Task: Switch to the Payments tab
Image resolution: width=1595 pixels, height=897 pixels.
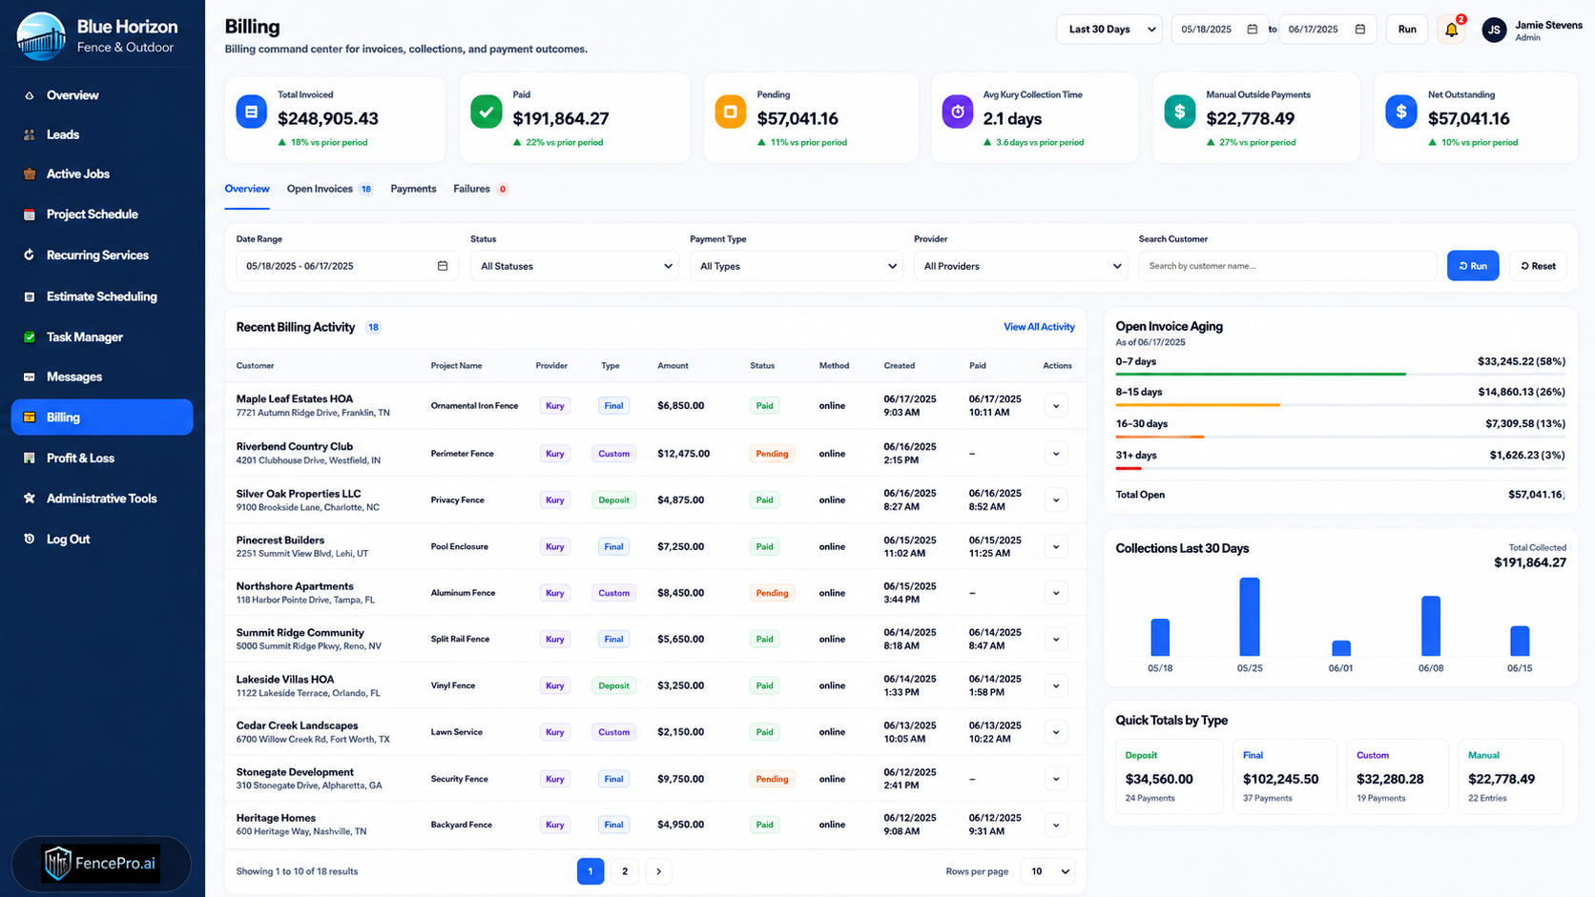Action: pyautogui.click(x=413, y=189)
